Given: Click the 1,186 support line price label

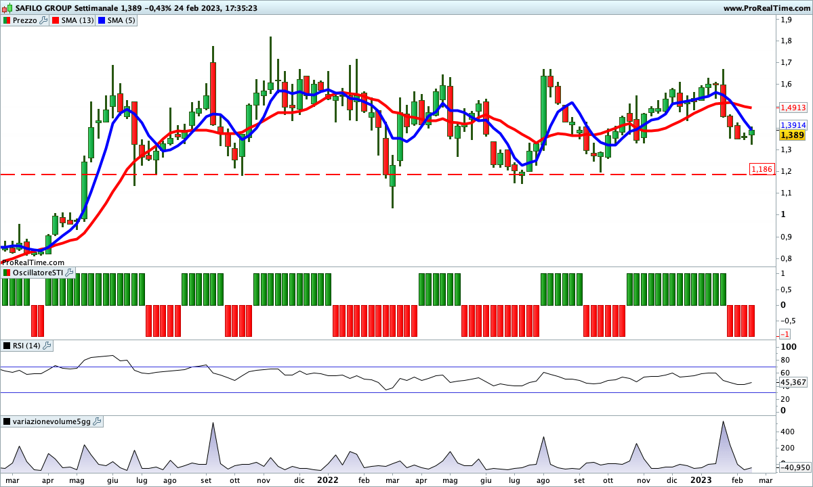Looking at the screenshot, I should pyautogui.click(x=762, y=168).
